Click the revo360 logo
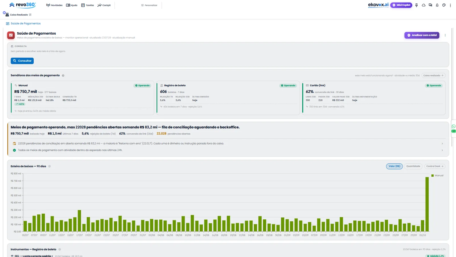Image resolution: width=456 pixels, height=257 pixels. (x=23, y=5)
